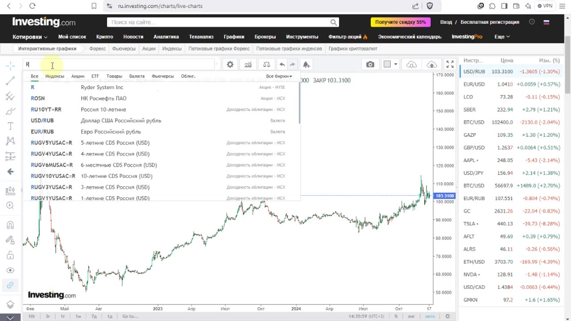
Task: Select the chart pattern tool
Action: [x=10, y=141]
